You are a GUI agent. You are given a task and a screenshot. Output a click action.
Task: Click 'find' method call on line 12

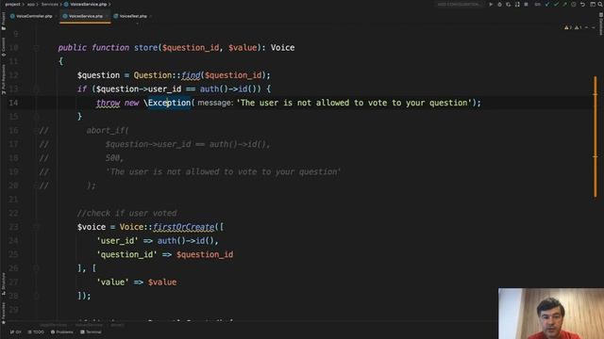(x=191, y=75)
